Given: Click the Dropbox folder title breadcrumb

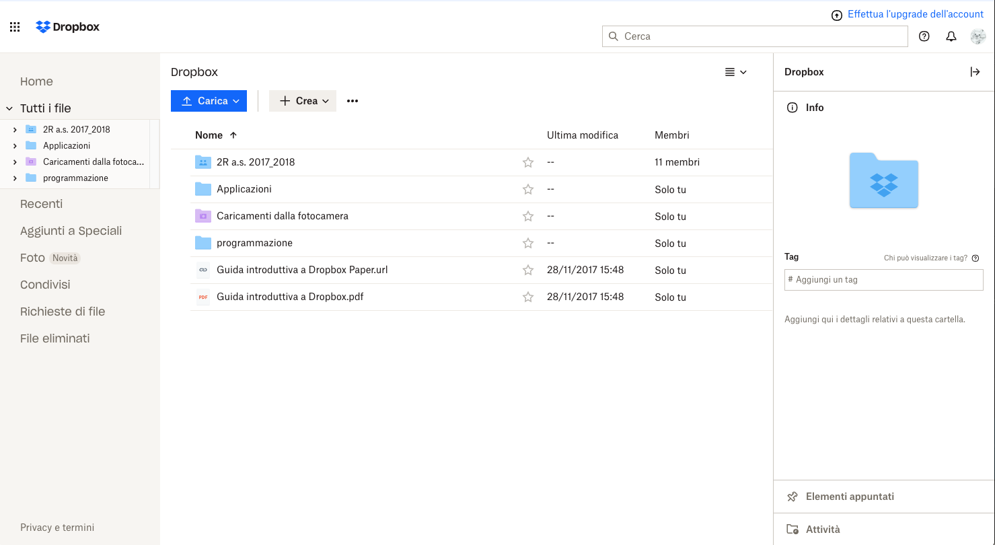Looking at the screenshot, I should pyautogui.click(x=194, y=72).
